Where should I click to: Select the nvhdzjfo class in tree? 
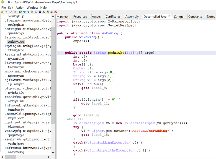16,93
